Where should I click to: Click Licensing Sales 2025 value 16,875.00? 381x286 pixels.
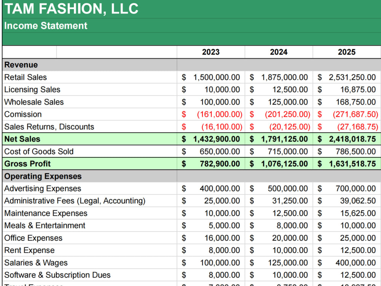pyautogui.click(x=358, y=90)
